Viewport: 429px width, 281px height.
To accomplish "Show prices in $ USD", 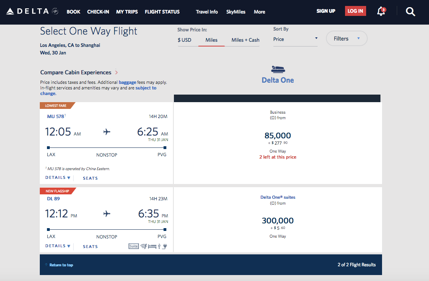I will click(x=184, y=40).
